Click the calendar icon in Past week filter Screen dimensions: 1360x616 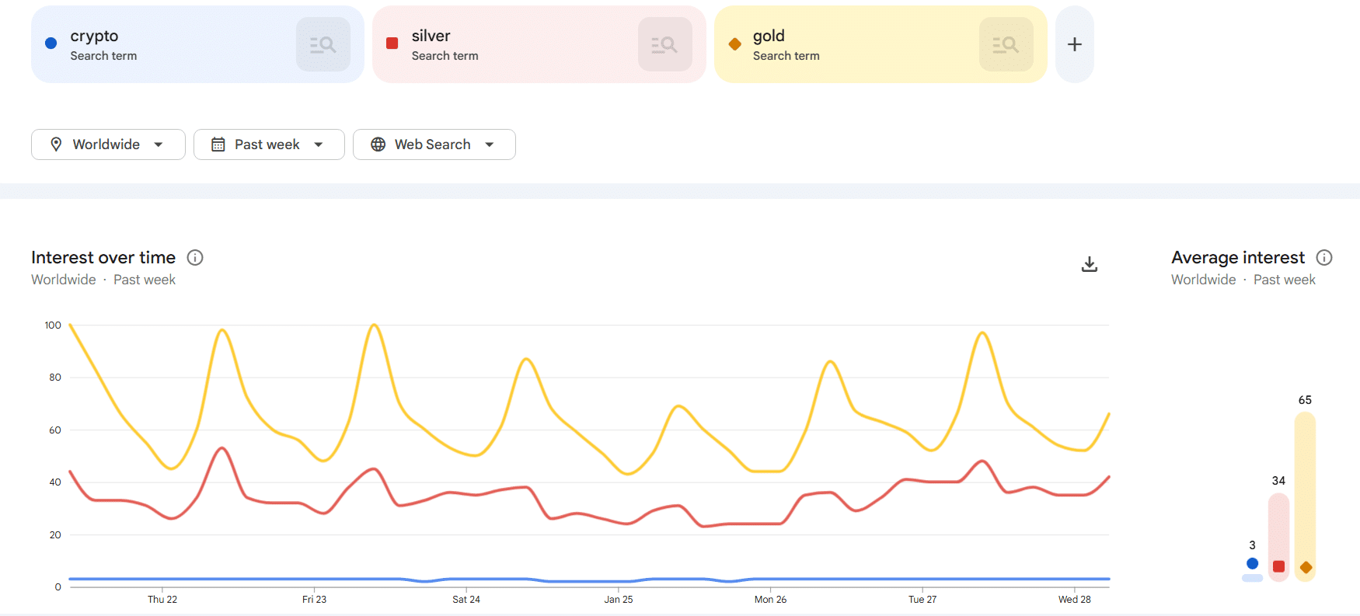point(218,144)
